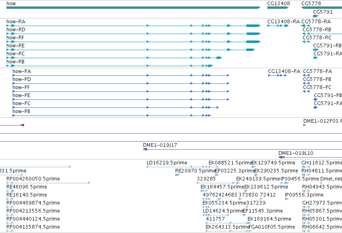Select the RH06642.5prime EST label

322,227
